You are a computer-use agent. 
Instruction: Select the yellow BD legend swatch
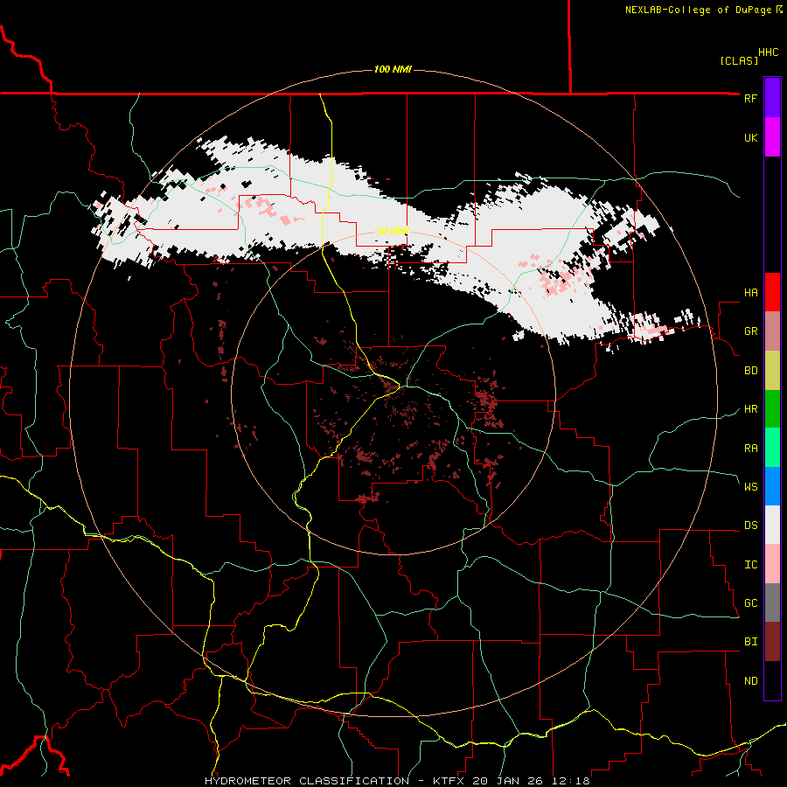point(772,371)
